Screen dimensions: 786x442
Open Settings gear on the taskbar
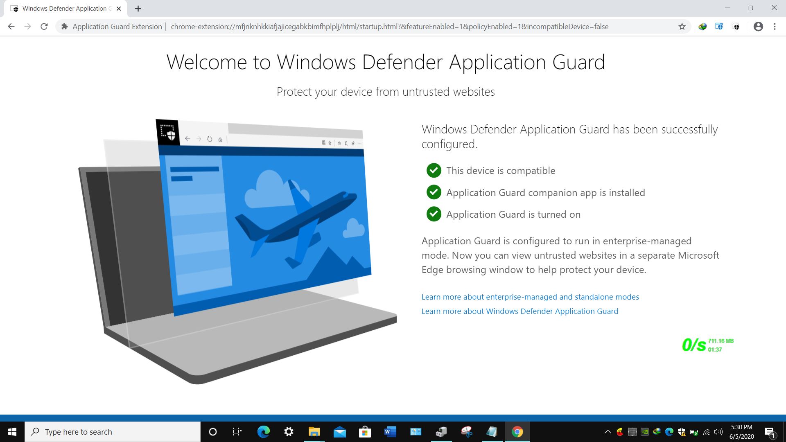[289, 432]
